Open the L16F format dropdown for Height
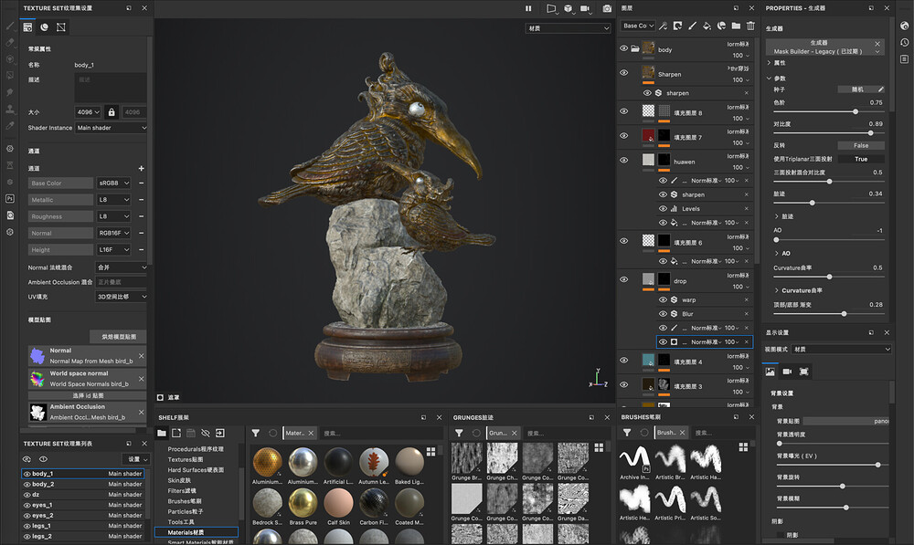Viewport: 914px width, 545px height. coord(113,250)
